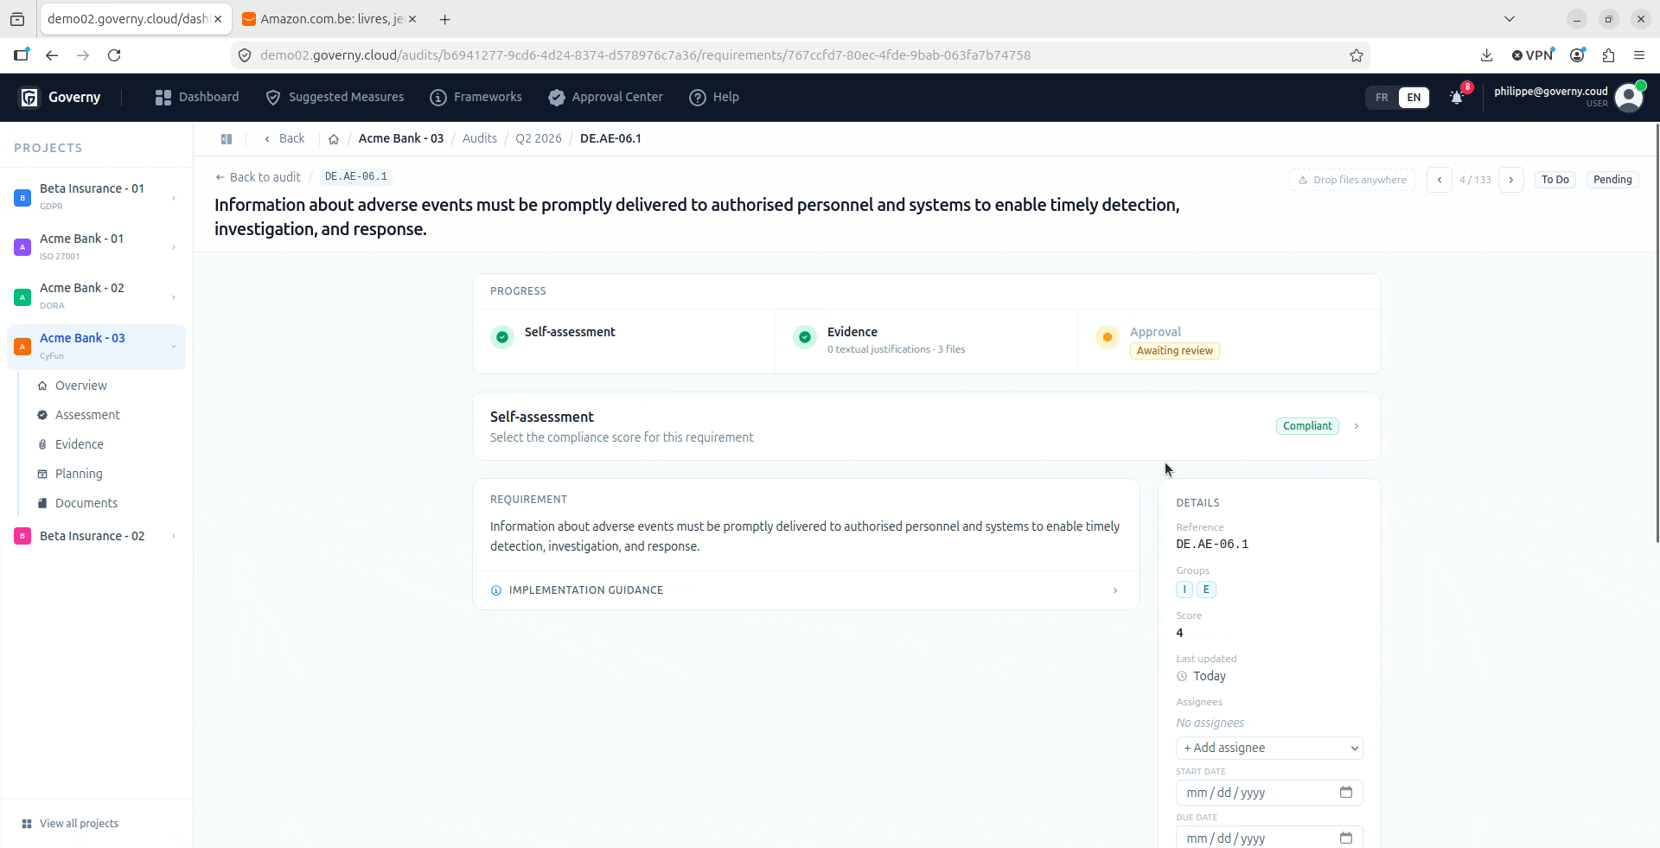Click the Pending status badge
The width and height of the screenshot is (1660, 848).
coord(1612,180)
